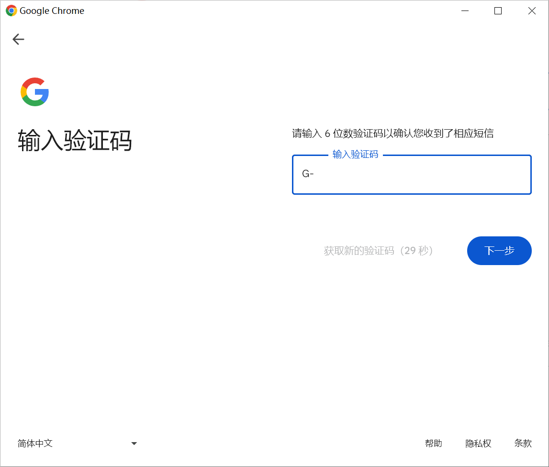This screenshot has height=467, width=549.
Task: Click the 输入验证码 page heading
Action: [75, 140]
